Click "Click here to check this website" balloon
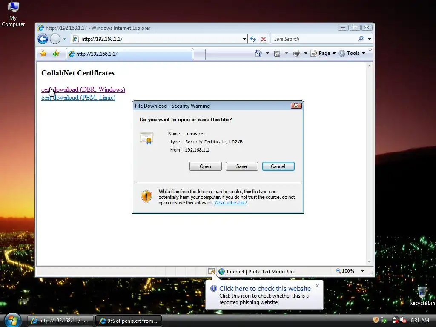The height and width of the screenshot is (327, 436). coord(265,288)
